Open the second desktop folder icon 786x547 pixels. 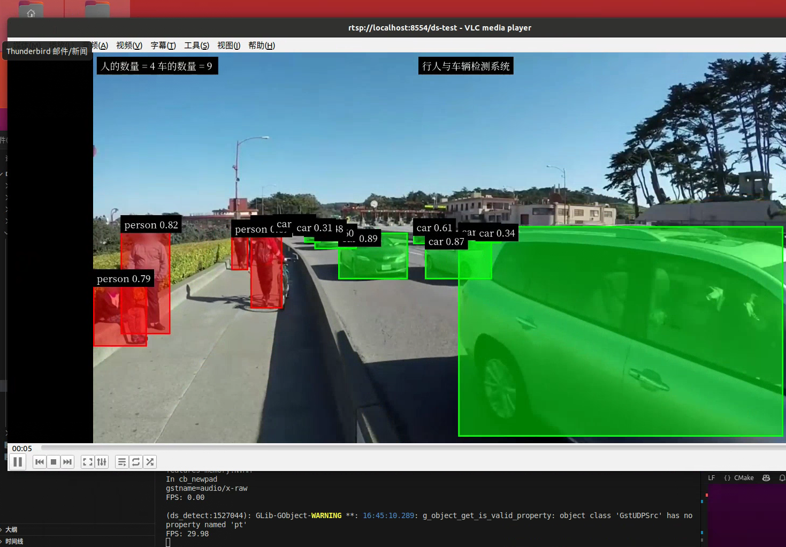[97, 10]
